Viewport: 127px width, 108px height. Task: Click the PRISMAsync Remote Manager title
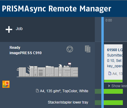(57, 9)
